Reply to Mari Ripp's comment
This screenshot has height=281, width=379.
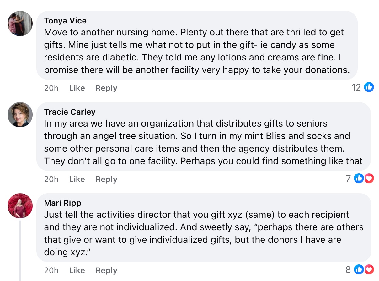tap(106, 270)
